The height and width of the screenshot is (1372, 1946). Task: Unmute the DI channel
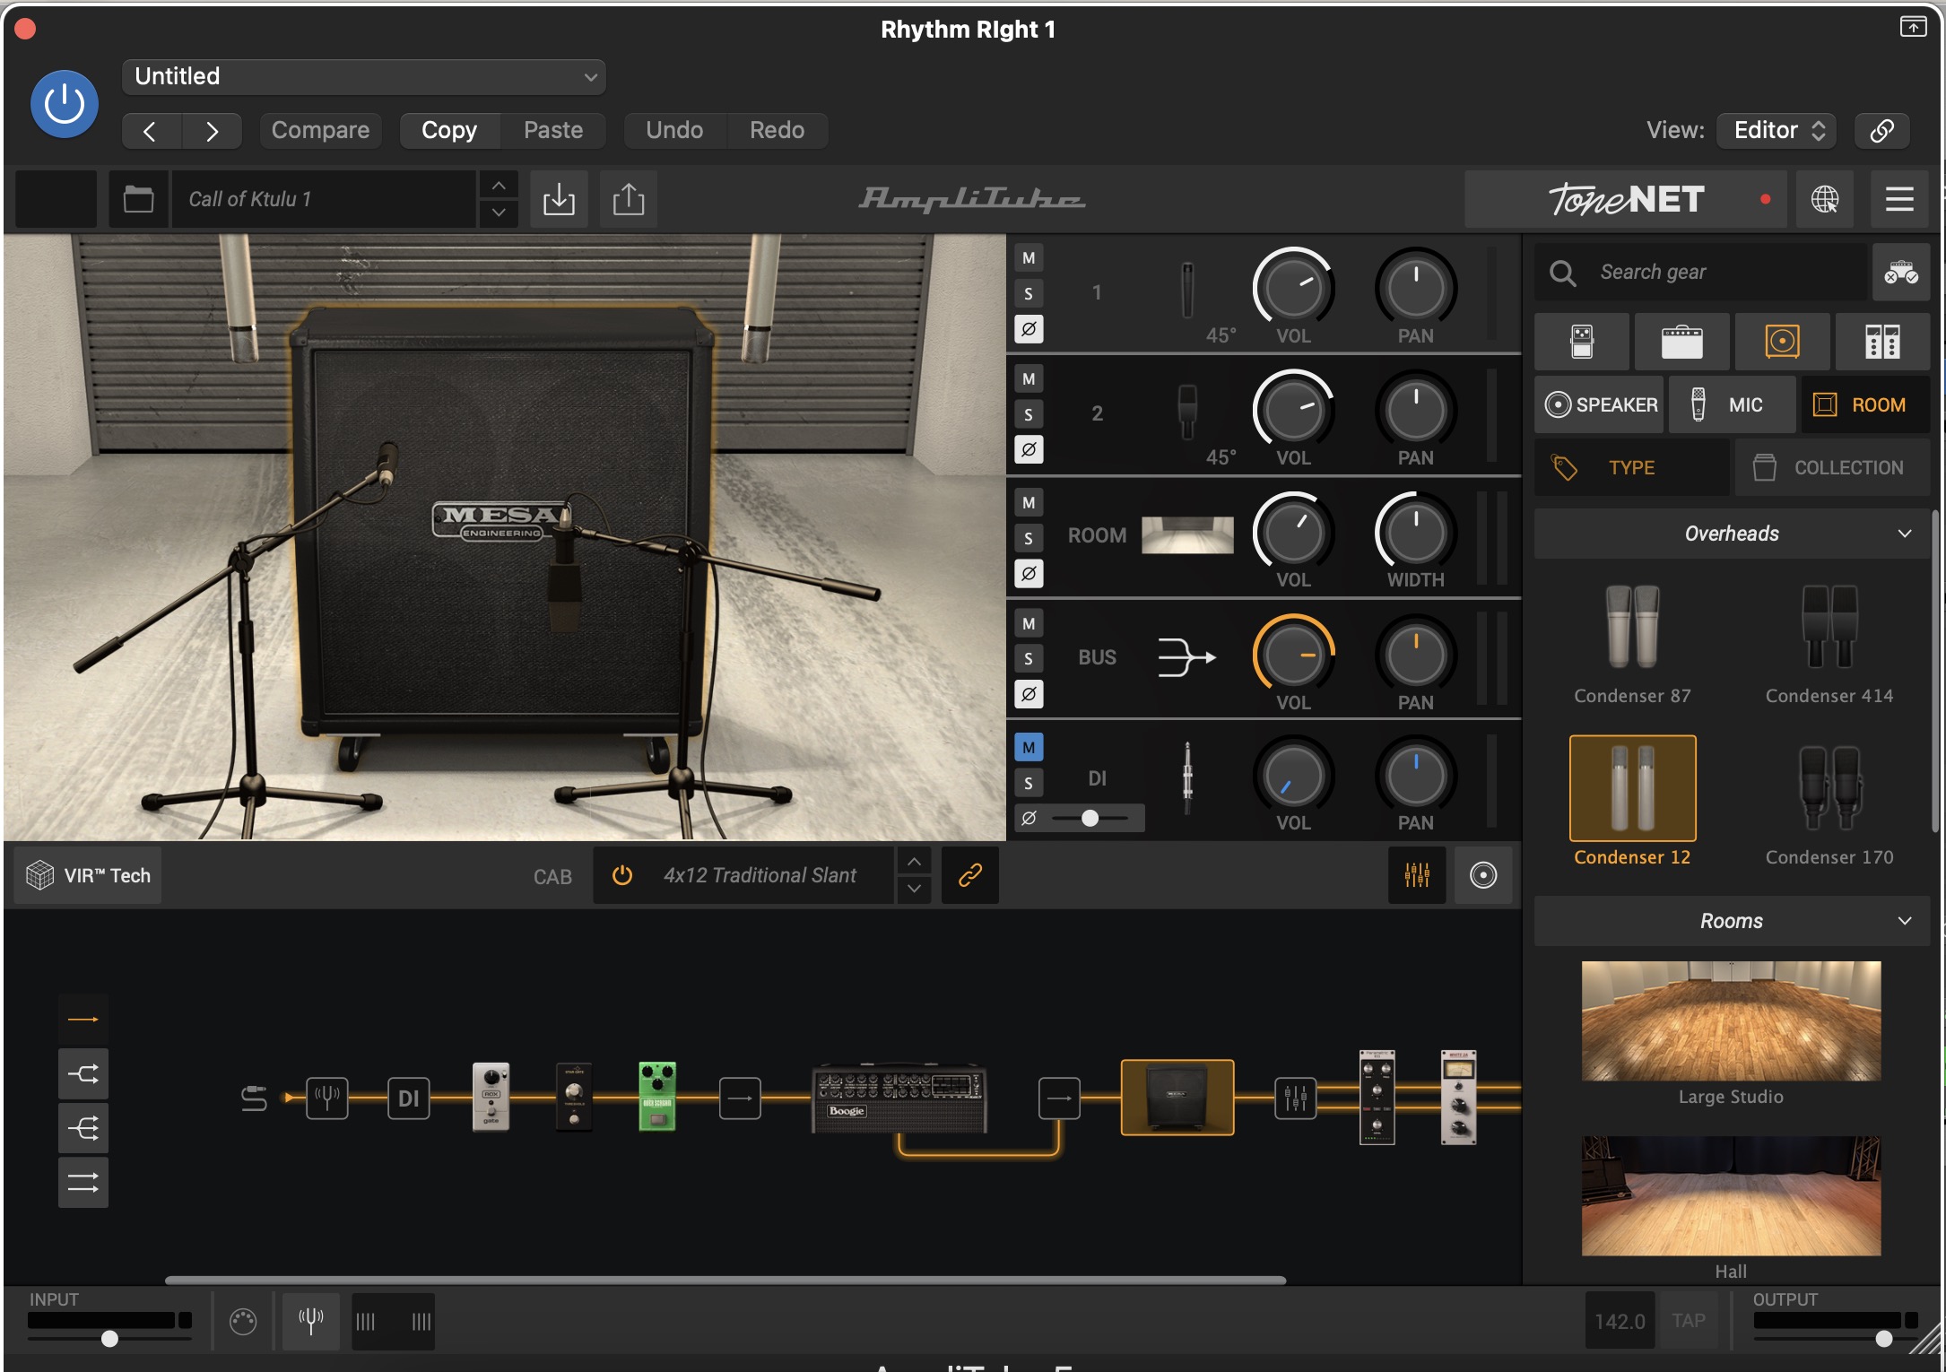[x=1029, y=748]
